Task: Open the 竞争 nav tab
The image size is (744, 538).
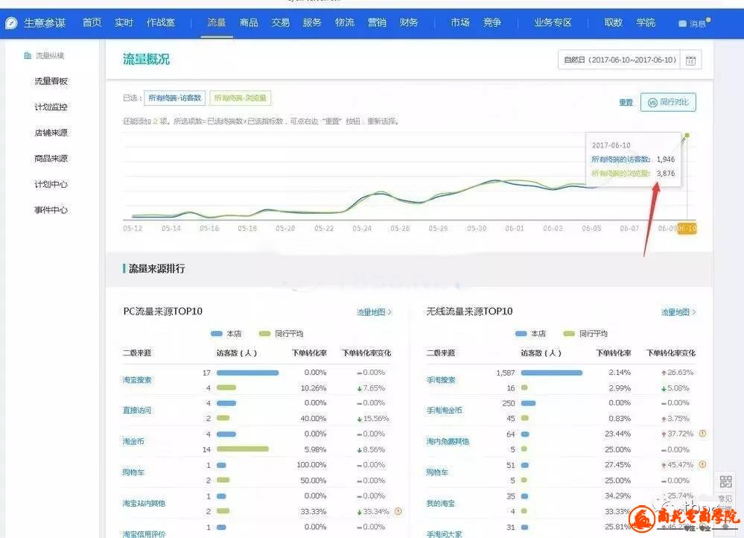Action: [492, 23]
